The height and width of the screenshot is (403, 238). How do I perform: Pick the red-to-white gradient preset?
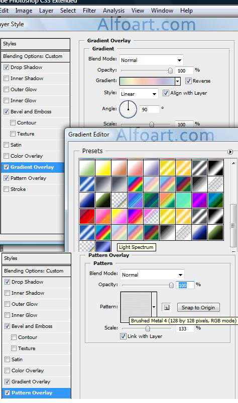(135, 168)
